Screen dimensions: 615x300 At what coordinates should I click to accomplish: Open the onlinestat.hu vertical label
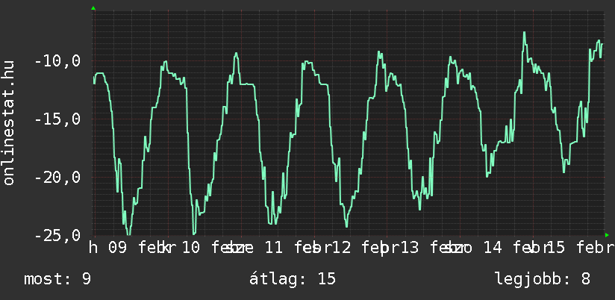pos(9,123)
